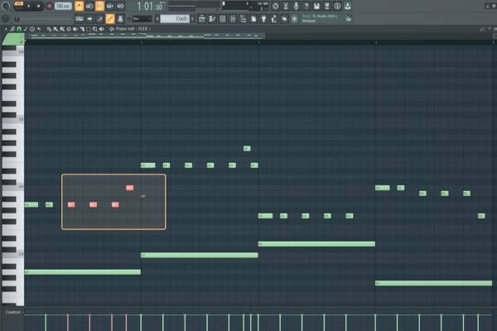Open the Browser panel icon

pyautogui.click(x=243, y=19)
